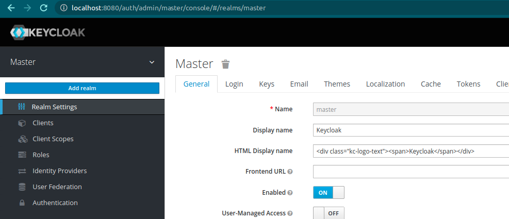Open the General tab

pos(196,84)
